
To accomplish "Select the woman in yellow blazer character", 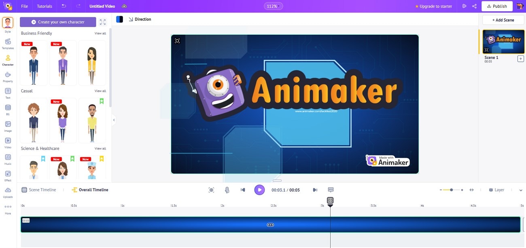I will coord(92,63).
